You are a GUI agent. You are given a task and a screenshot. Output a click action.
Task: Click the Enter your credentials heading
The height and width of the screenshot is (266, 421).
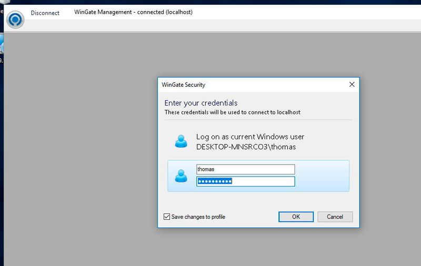(x=201, y=103)
